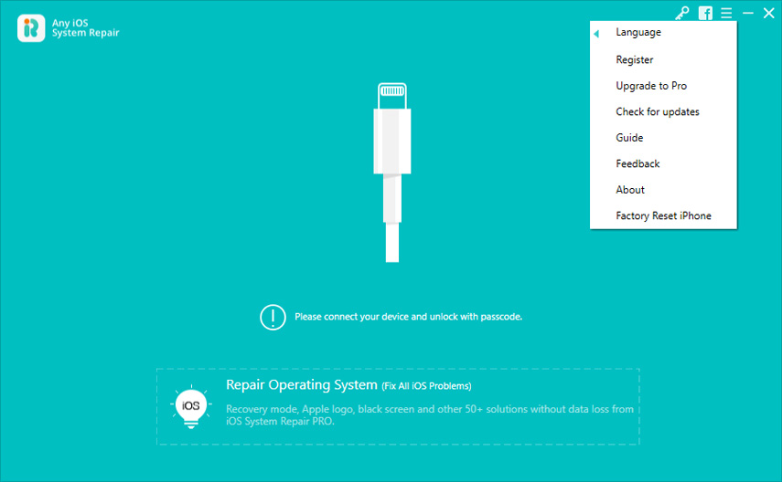Minimize the application window
This screenshot has width=782, height=482.
coord(748,14)
